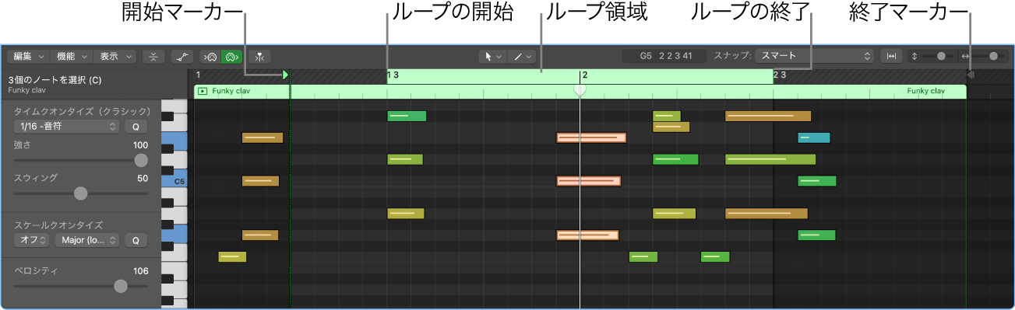Click the velocity value 106
The width and height of the screenshot is (1015, 310).
(x=140, y=271)
